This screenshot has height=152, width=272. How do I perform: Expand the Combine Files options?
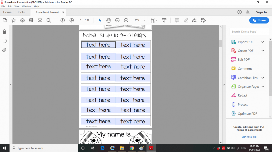(263, 78)
